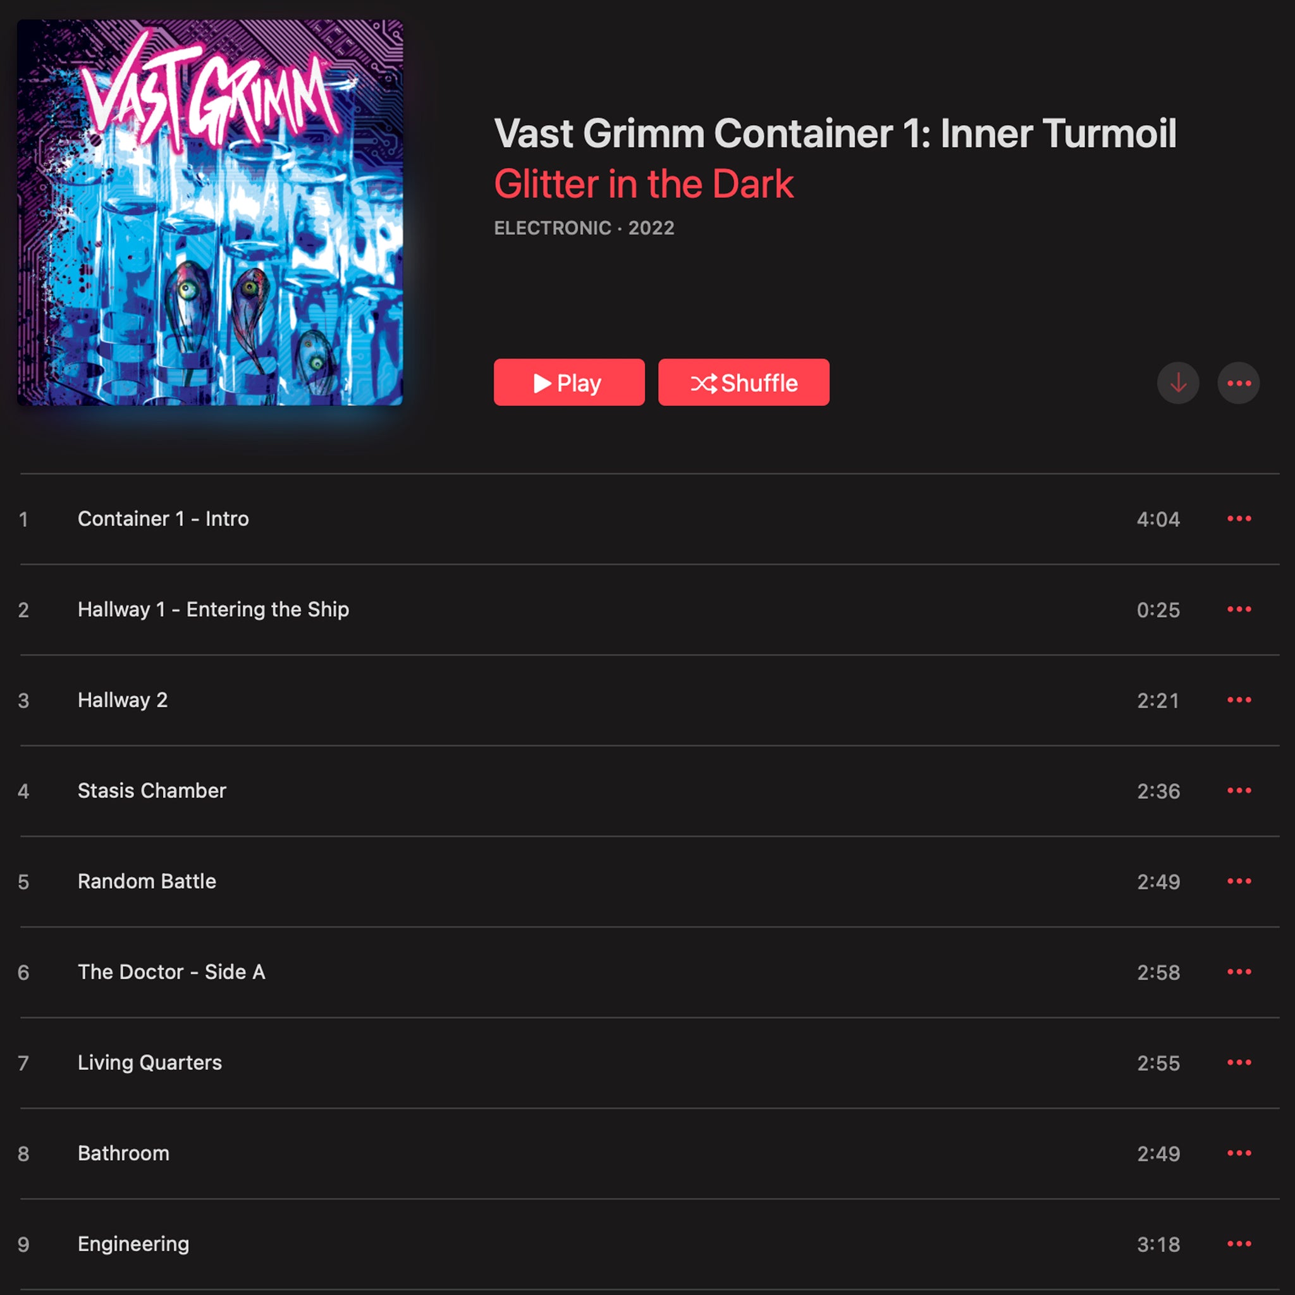The height and width of the screenshot is (1295, 1295).
Task: Open more options for Random Battle
Action: tap(1239, 881)
